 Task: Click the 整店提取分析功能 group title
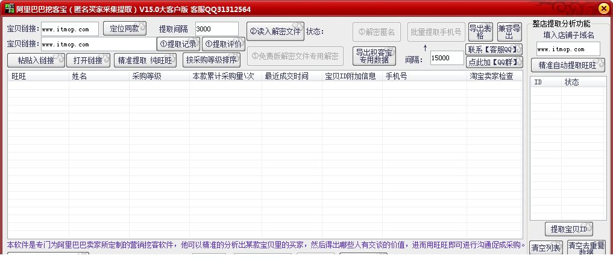(x=561, y=24)
